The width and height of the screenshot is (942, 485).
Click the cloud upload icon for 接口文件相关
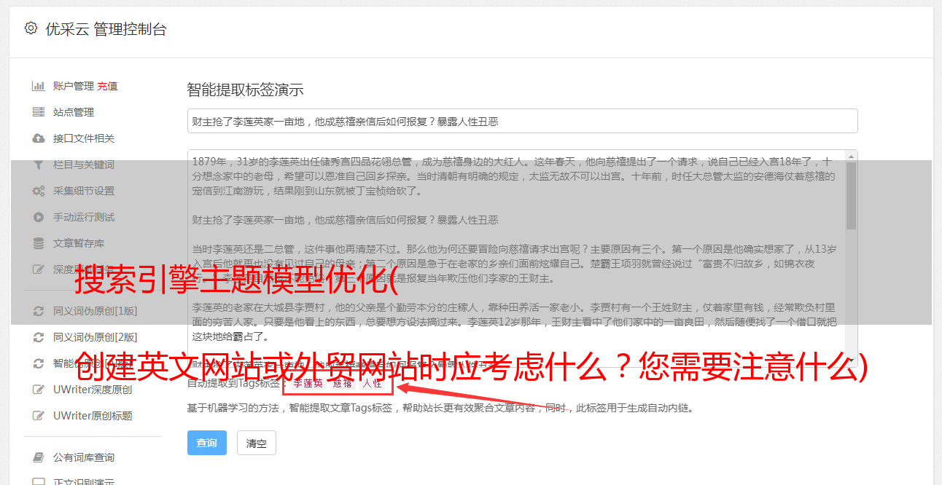[x=39, y=138]
